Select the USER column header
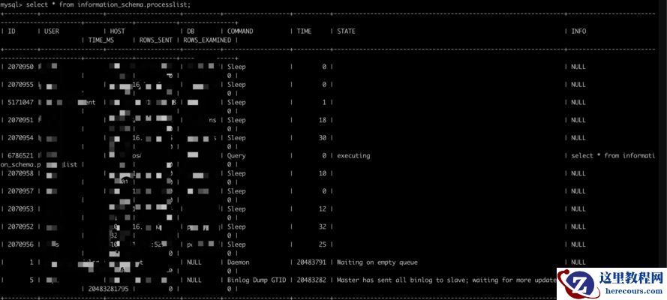This screenshot has height=300, width=667. [52, 31]
